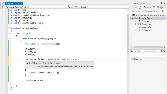Open the Properties object selector dropdown
167x94 pixels.
[165, 55]
